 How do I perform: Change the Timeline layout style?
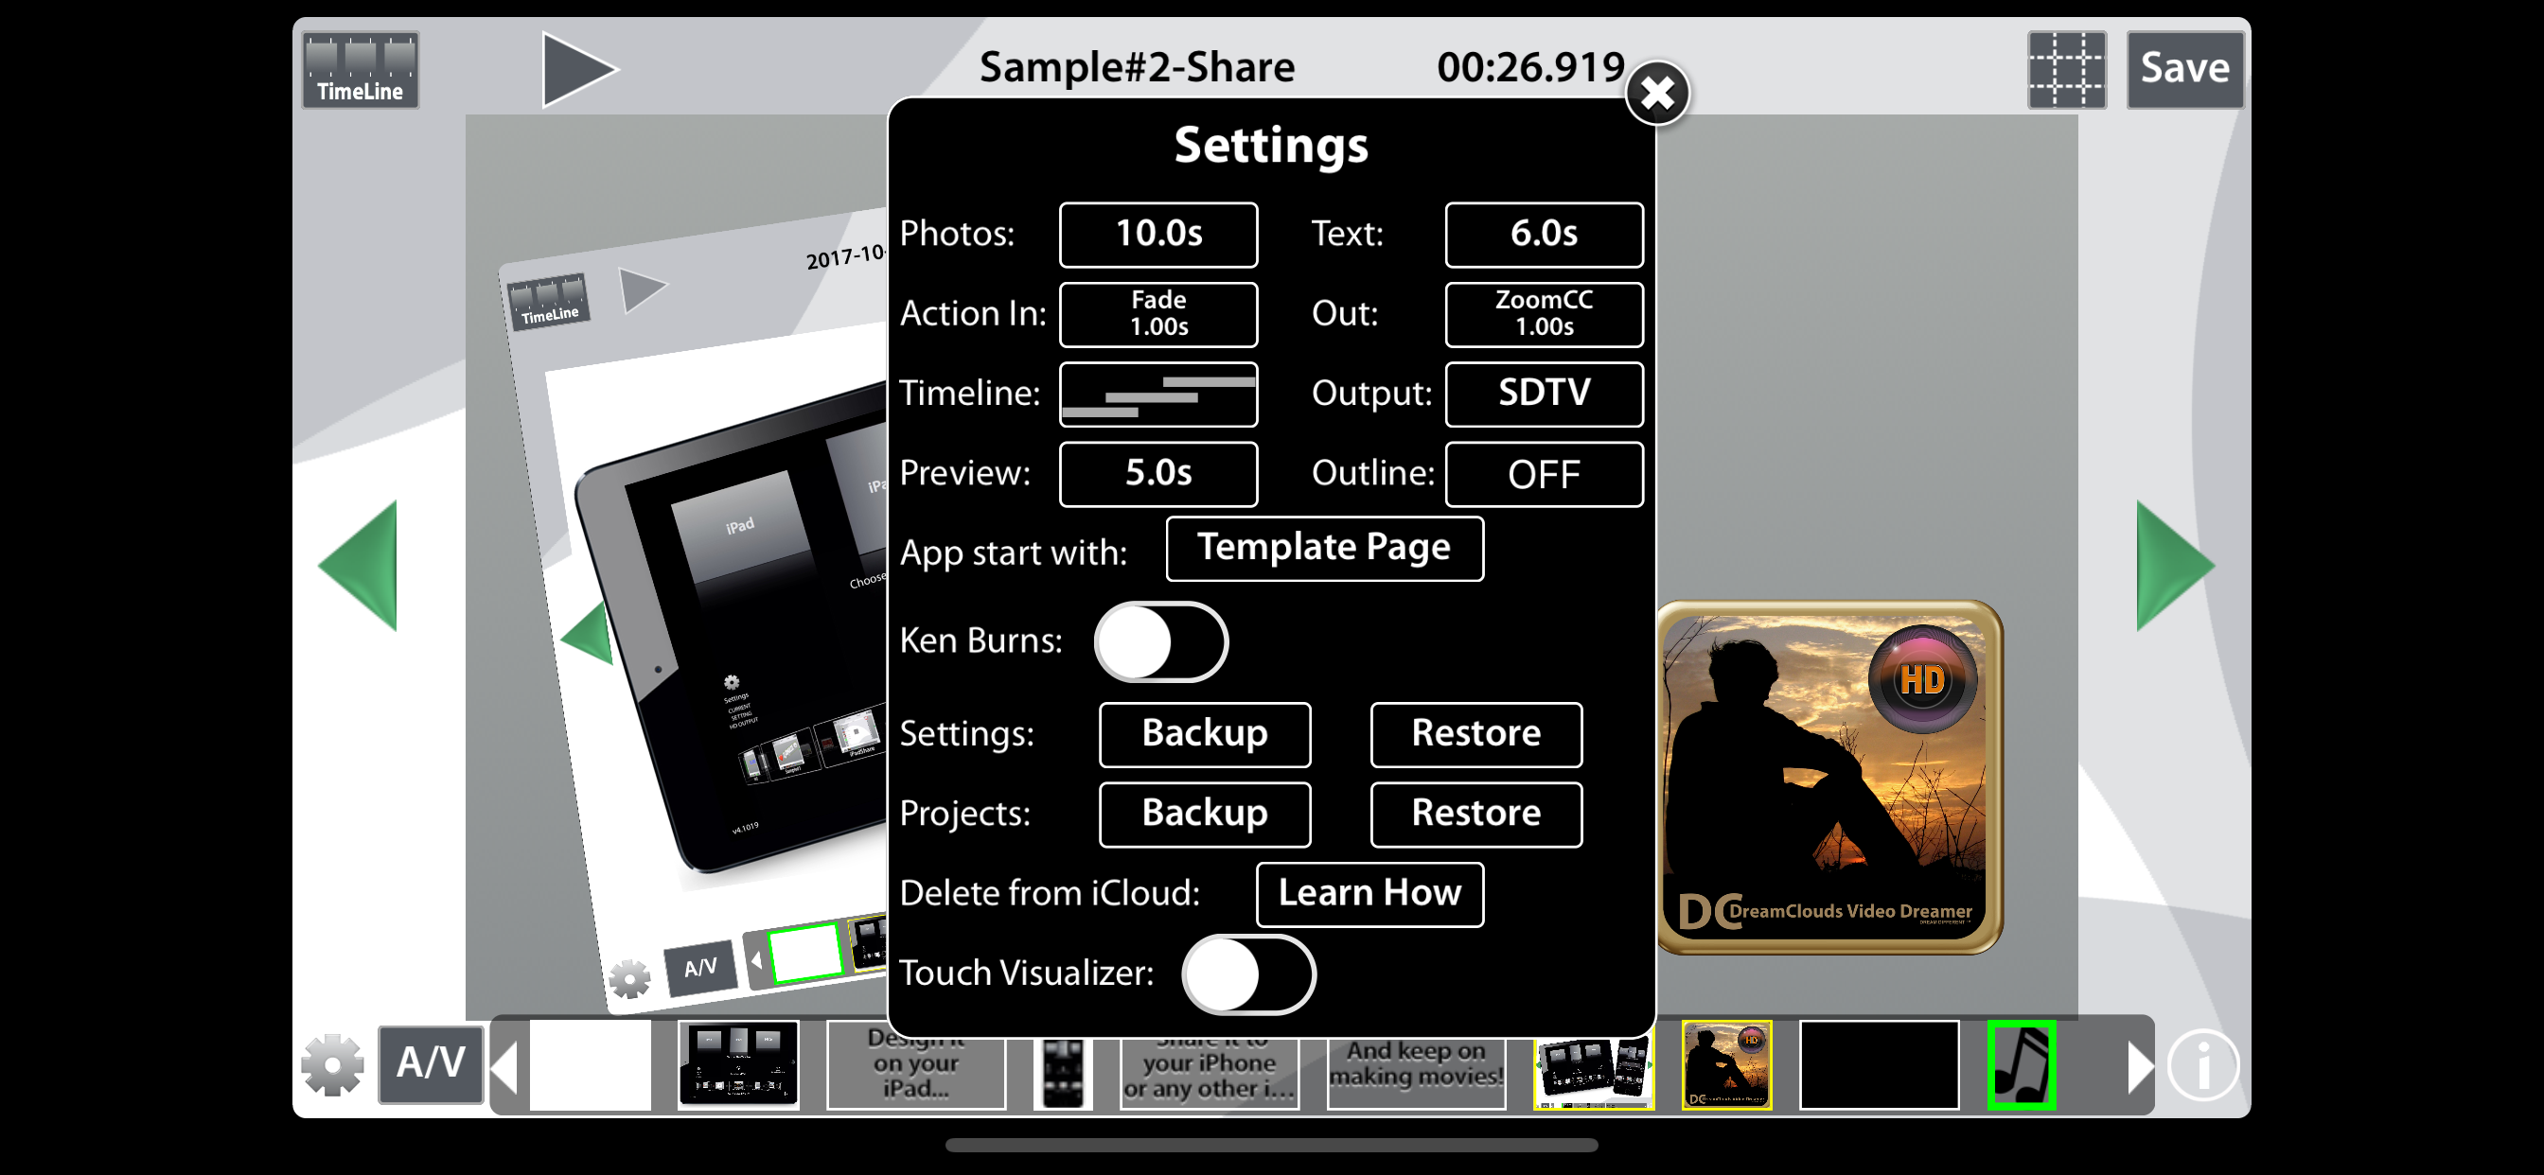1158,394
